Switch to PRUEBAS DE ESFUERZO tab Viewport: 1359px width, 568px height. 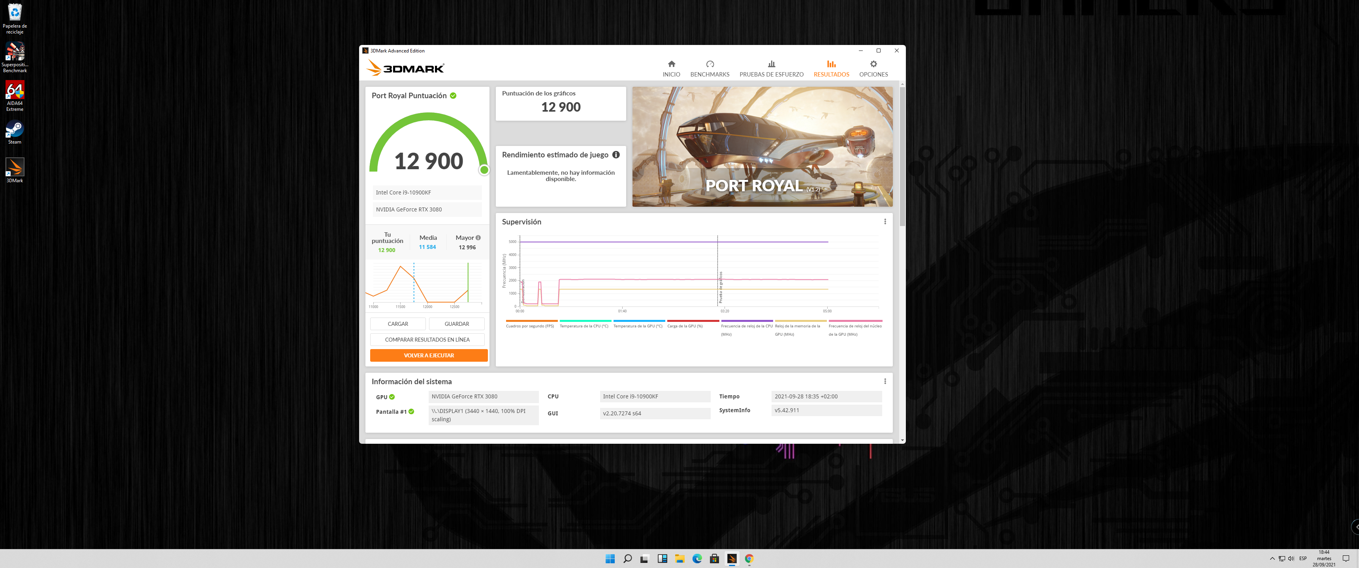click(771, 69)
